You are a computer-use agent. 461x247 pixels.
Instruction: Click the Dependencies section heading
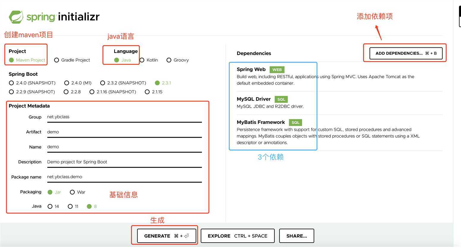point(254,53)
